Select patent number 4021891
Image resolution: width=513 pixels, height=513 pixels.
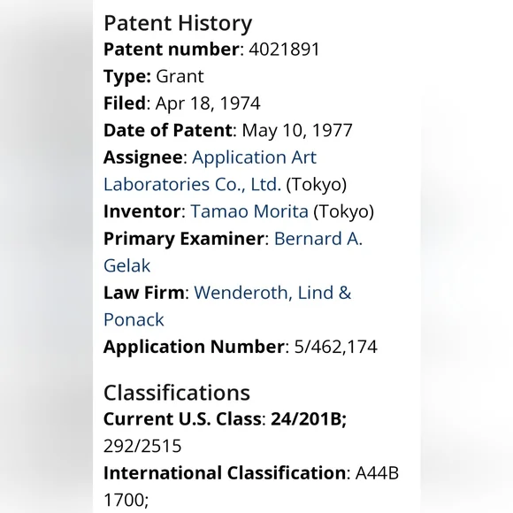[284, 50]
